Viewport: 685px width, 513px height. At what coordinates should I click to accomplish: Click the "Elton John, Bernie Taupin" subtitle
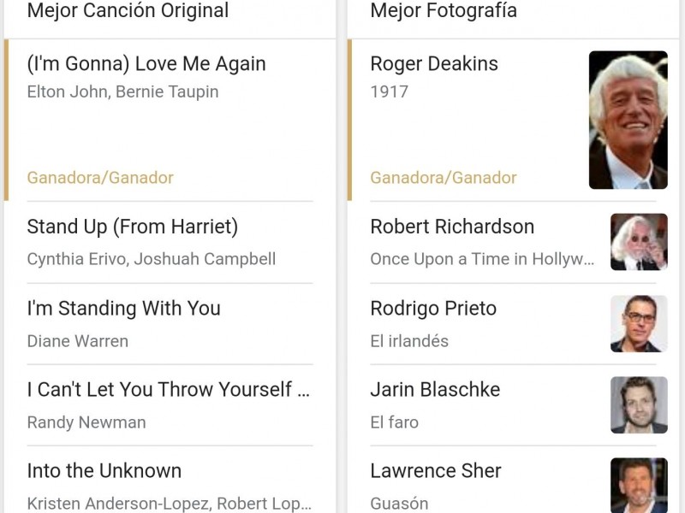click(123, 91)
